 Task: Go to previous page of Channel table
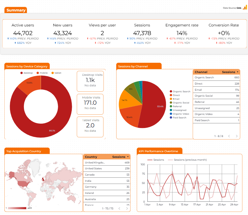[x=229, y=136]
